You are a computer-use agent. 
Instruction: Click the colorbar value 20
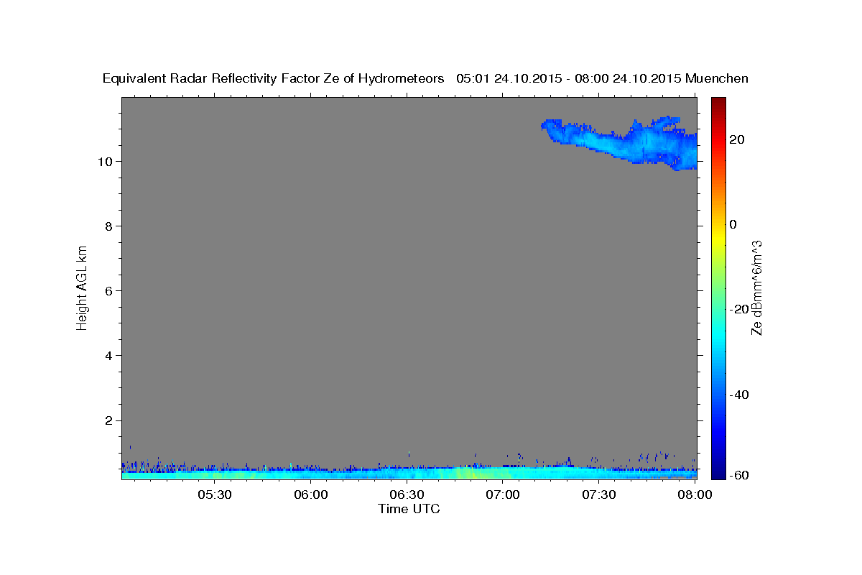pyautogui.click(x=738, y=139)
